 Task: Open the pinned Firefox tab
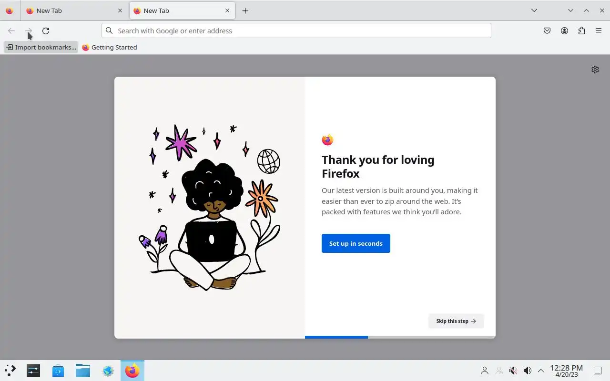point(10,10)
